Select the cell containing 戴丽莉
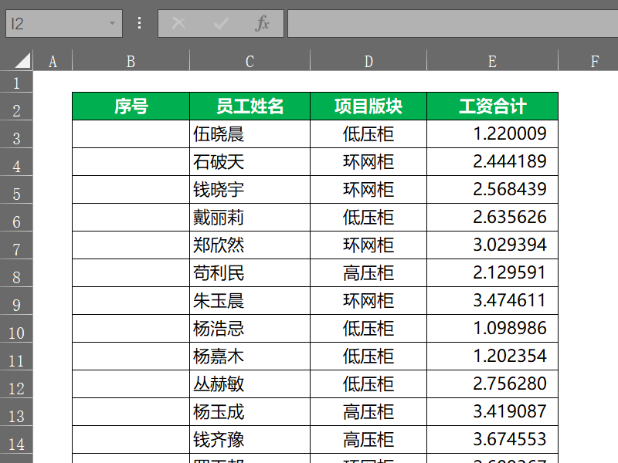 point(250,218)
